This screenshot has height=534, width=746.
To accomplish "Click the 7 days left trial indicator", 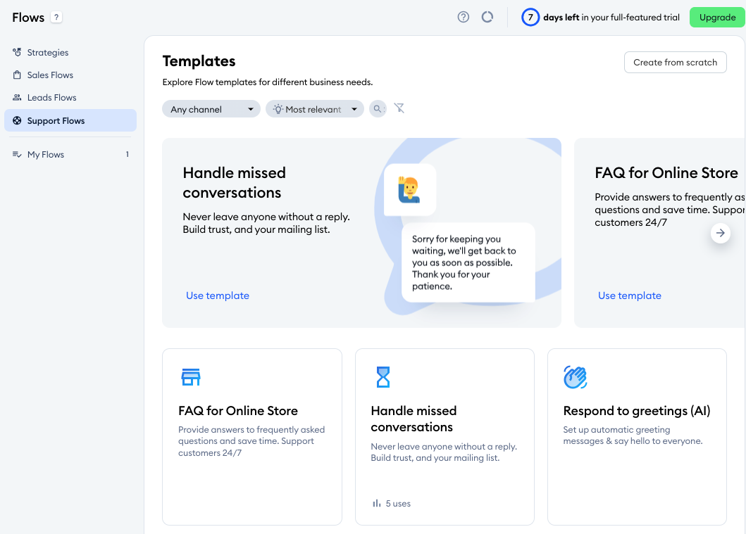I will click(x=530, y=17).
